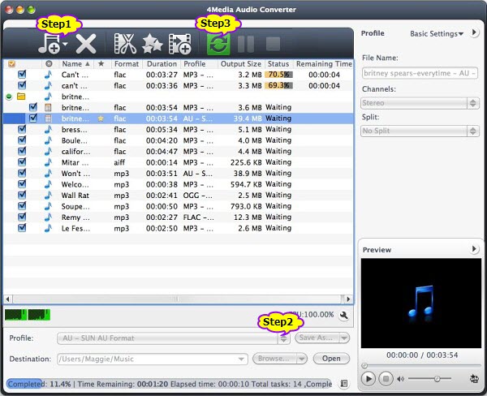Click the preview seek progress slider
The image size is (487, 396).
[421, 365]
